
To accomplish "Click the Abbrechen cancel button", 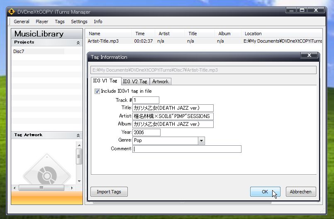I will click(301, 192).
